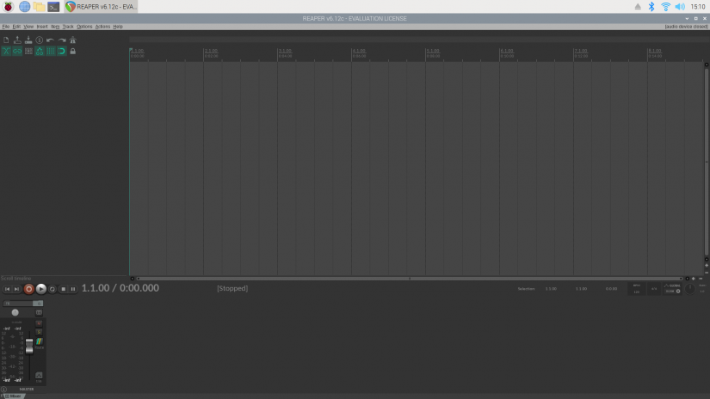Toggle the metronome icon
The width and height of the screenshot is (710, 399).
[72, 40]
